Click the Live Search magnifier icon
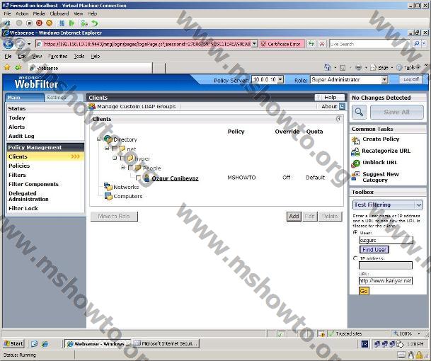The width and height of the screenshot is (431, 361). (417, 44)
